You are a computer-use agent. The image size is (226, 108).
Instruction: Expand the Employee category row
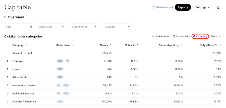coord(8,61)
